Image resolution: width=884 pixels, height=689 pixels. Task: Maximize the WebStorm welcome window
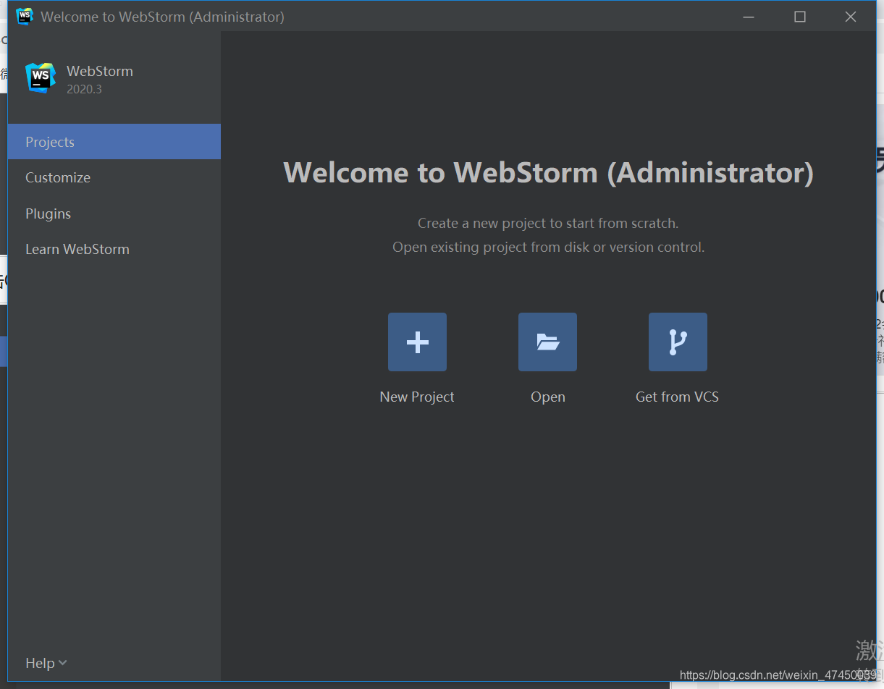click(x=800, y=17)
